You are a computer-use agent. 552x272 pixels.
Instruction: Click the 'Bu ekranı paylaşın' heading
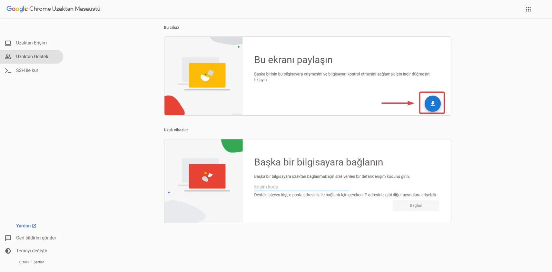[293, 60]
